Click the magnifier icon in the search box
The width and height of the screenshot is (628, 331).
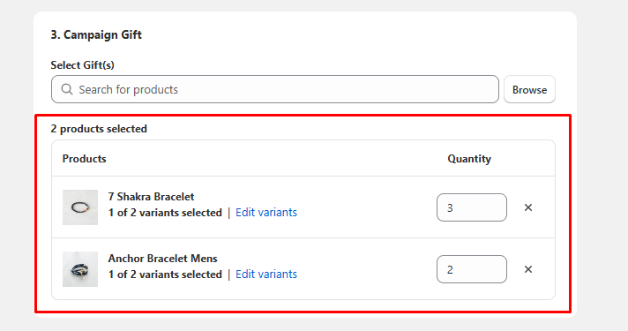pos(67,89)
